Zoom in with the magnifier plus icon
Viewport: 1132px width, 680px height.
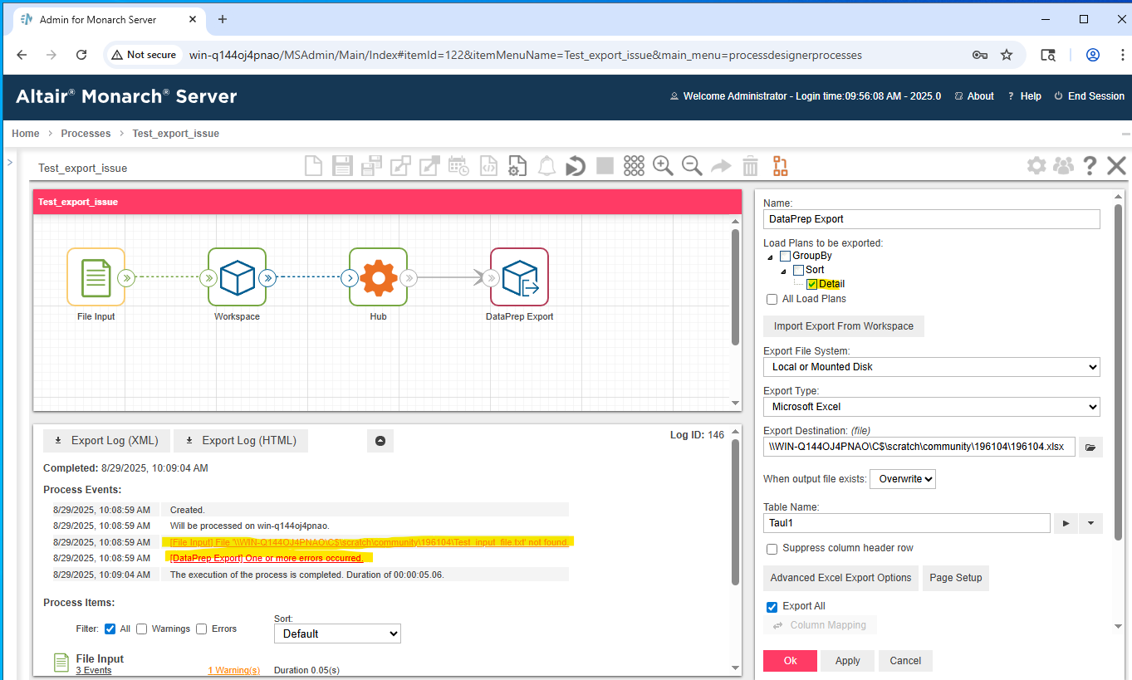(663, 166)
